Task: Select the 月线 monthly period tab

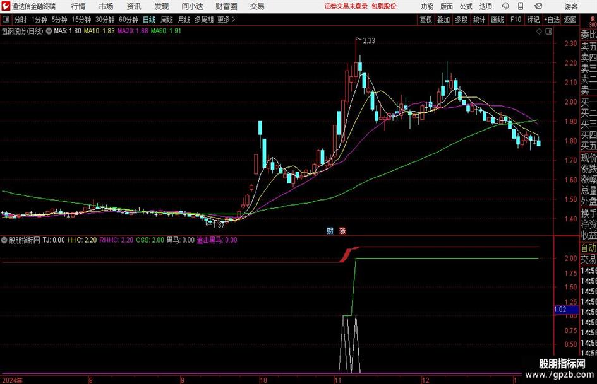Action: pyautogui.click(x=184, y=20)
